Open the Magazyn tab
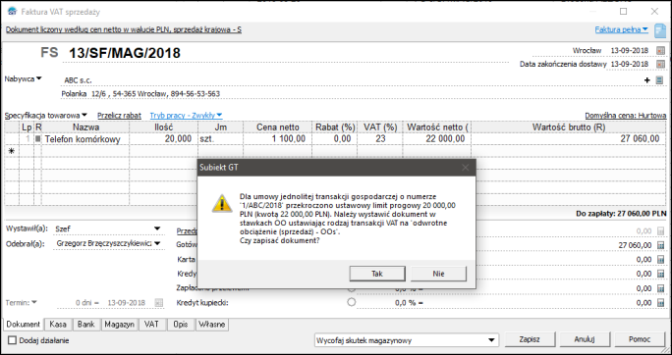The width and height of the screenshot is (672, 355). click(x=120, y=325)
